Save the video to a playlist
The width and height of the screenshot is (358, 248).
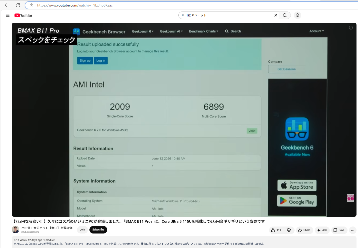click(x=339, y=230)
